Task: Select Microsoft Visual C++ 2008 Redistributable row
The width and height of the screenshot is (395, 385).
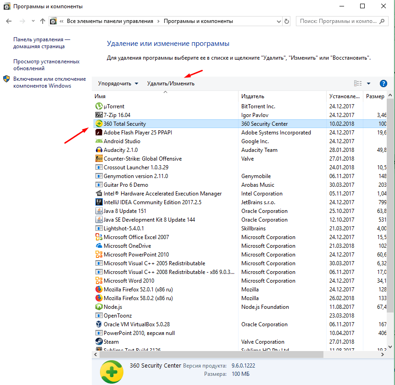Action: (x=240, y=272)
